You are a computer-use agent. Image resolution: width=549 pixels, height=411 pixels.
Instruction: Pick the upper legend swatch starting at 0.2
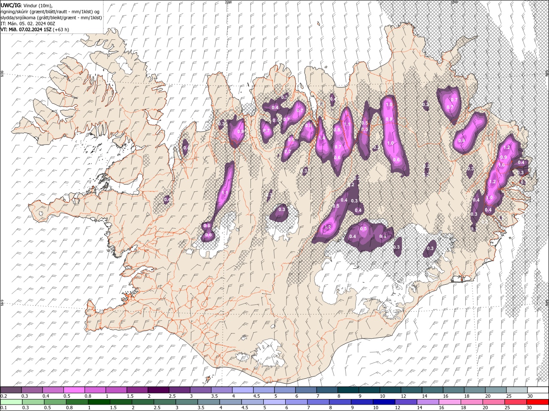click(x=11, y=390)
